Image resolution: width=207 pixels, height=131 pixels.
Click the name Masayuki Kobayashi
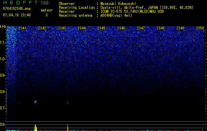coord(118,4)
